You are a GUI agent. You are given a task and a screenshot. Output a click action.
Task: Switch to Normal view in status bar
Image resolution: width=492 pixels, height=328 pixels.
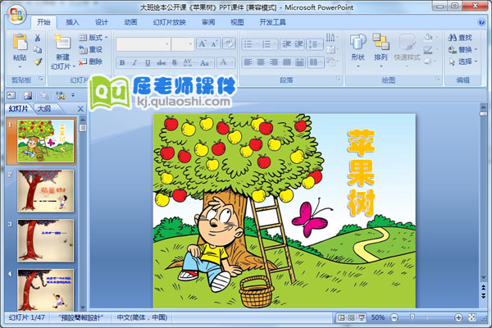pos(341,317)
